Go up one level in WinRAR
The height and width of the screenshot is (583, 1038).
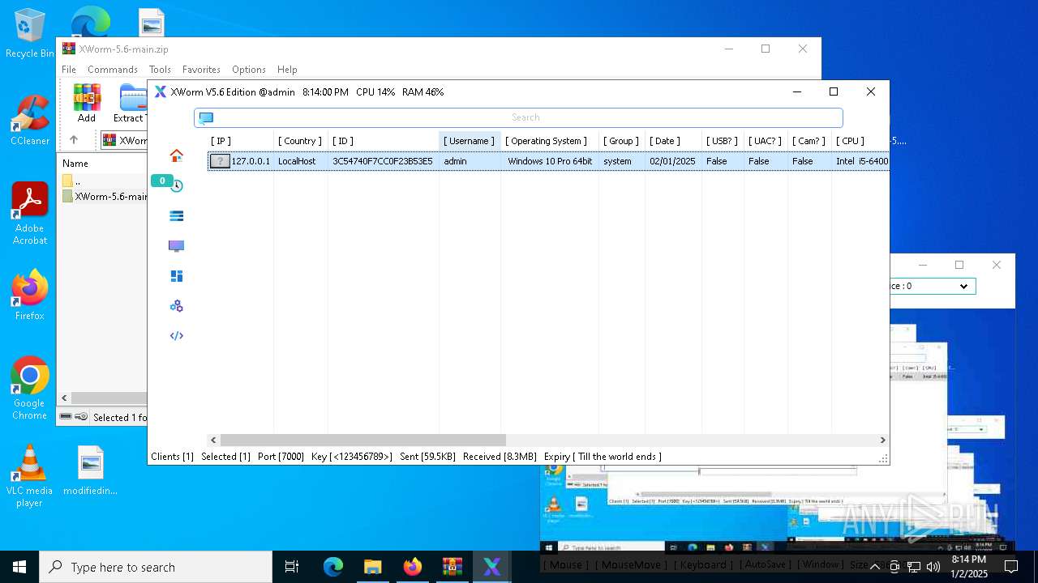[74, 140]
